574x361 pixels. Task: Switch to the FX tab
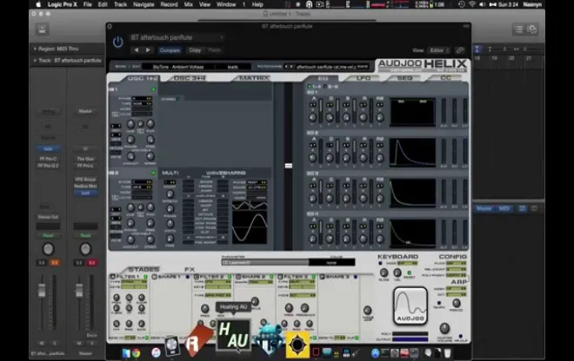pos(190,270)
